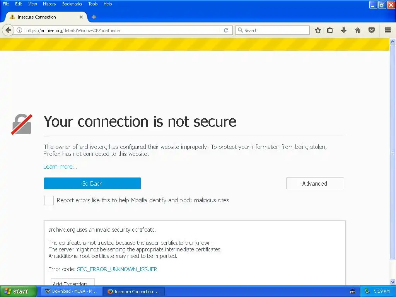Save to Pocket icon
Image resolution: width=396 pixels, height=297 pixels.
click(372, 30)
